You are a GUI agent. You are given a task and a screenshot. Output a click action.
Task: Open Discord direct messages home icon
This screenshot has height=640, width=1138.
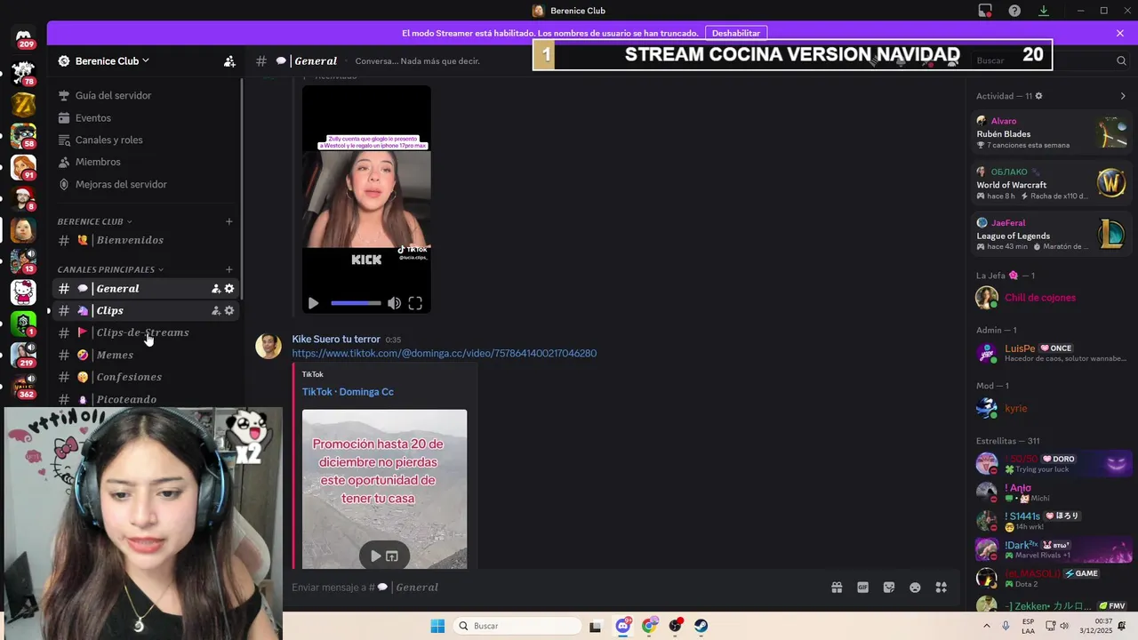click(24, 36)
